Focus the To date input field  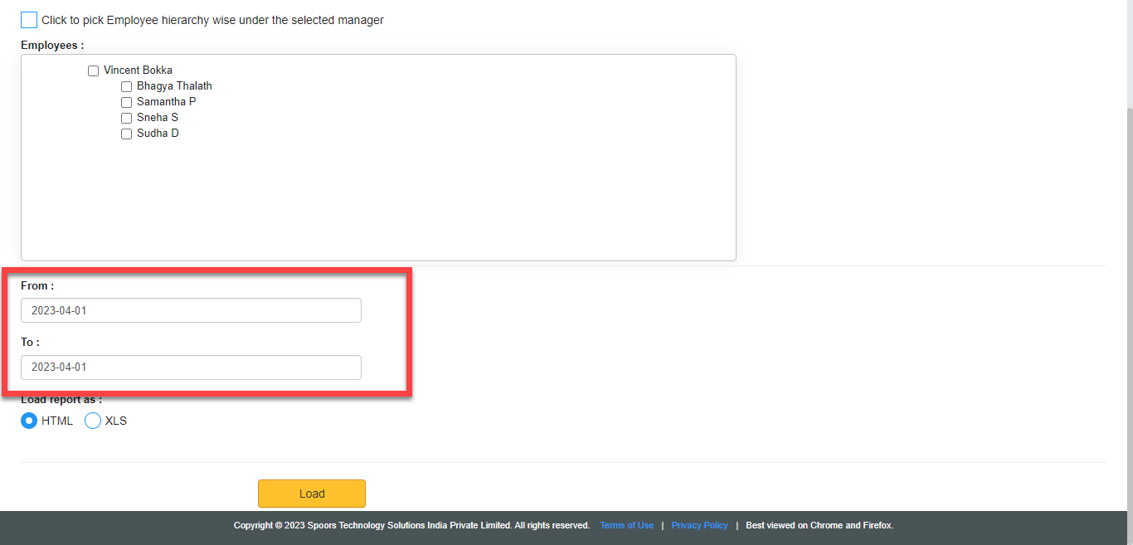coord(191,367)
